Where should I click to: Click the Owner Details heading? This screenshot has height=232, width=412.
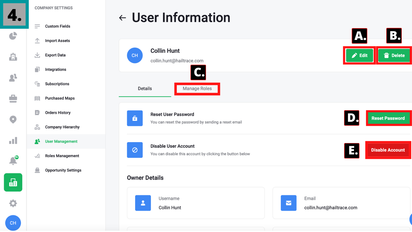(145, 178)
